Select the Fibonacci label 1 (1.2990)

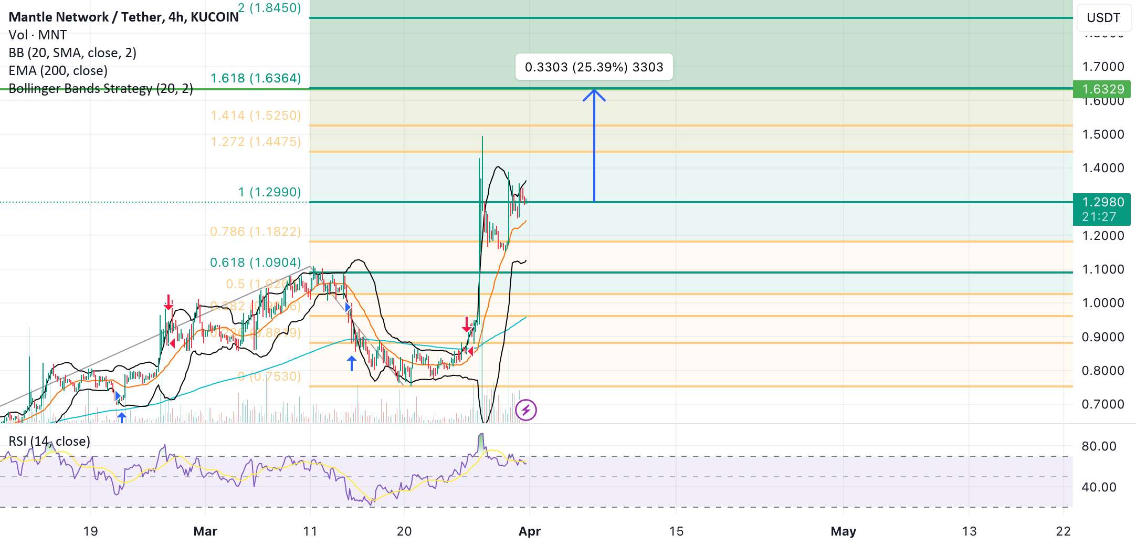tap(270, 192)
